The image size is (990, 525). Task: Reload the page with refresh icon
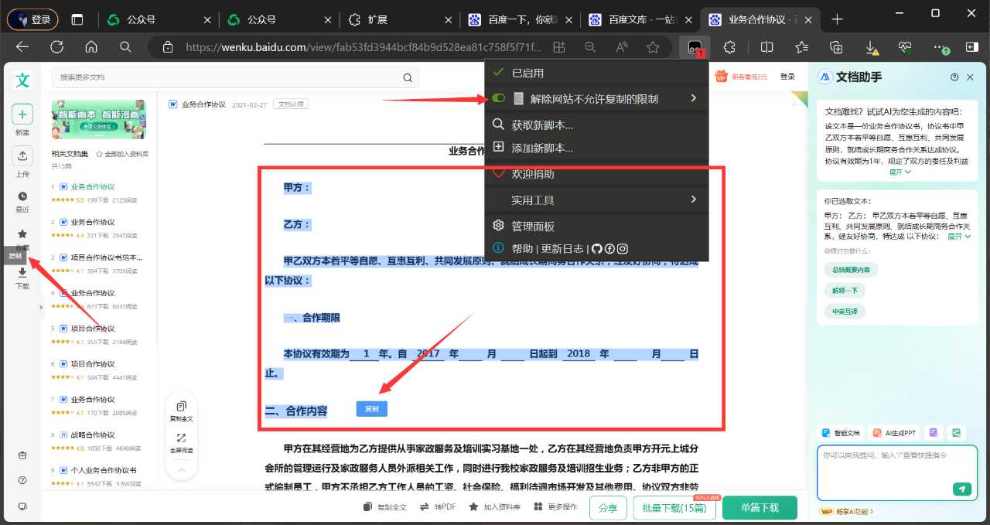pyautogui.click(x=56, y=47)
